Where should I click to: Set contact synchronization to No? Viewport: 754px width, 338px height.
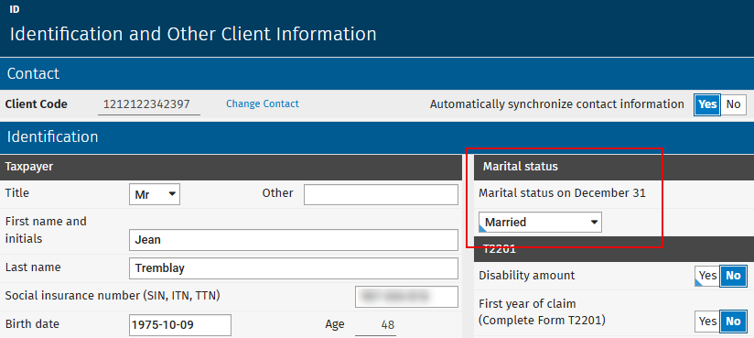733,104
